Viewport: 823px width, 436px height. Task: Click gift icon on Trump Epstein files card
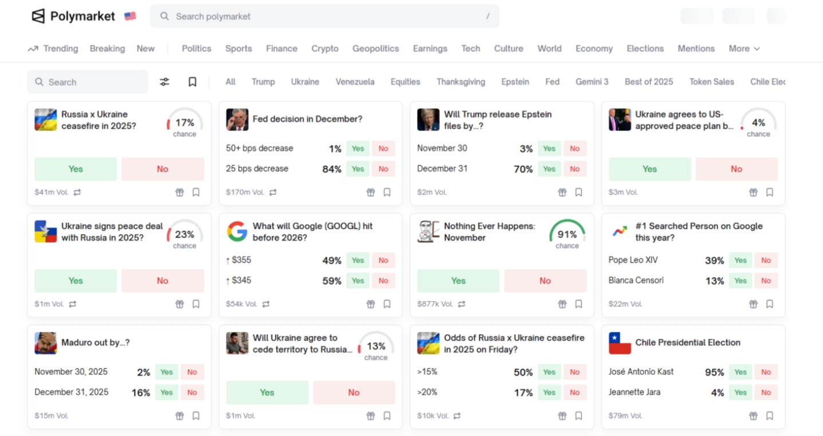562,192
